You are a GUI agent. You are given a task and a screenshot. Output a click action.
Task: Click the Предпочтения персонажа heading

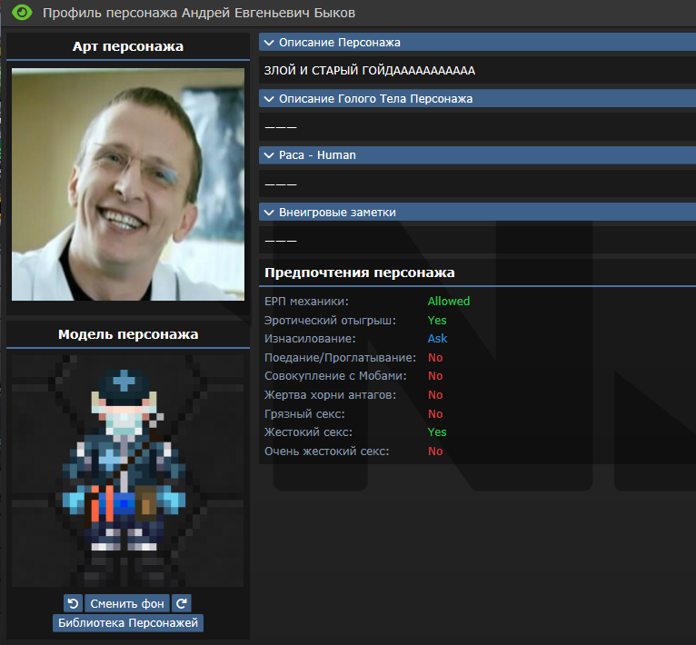click(x=359, y=273)
